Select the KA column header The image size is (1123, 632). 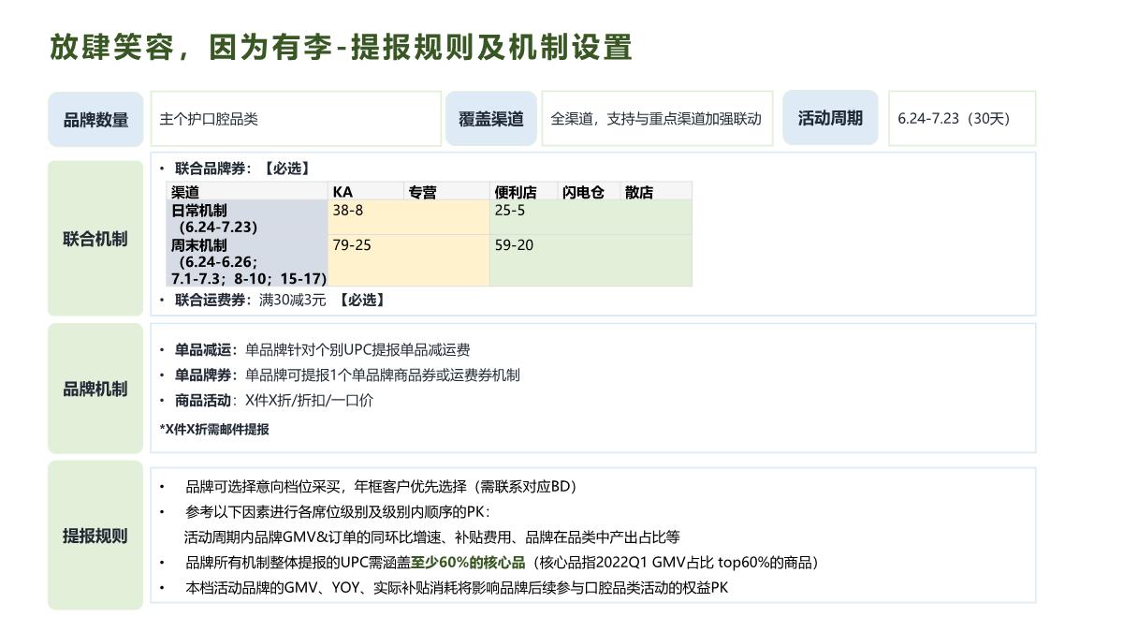[342, 191]
